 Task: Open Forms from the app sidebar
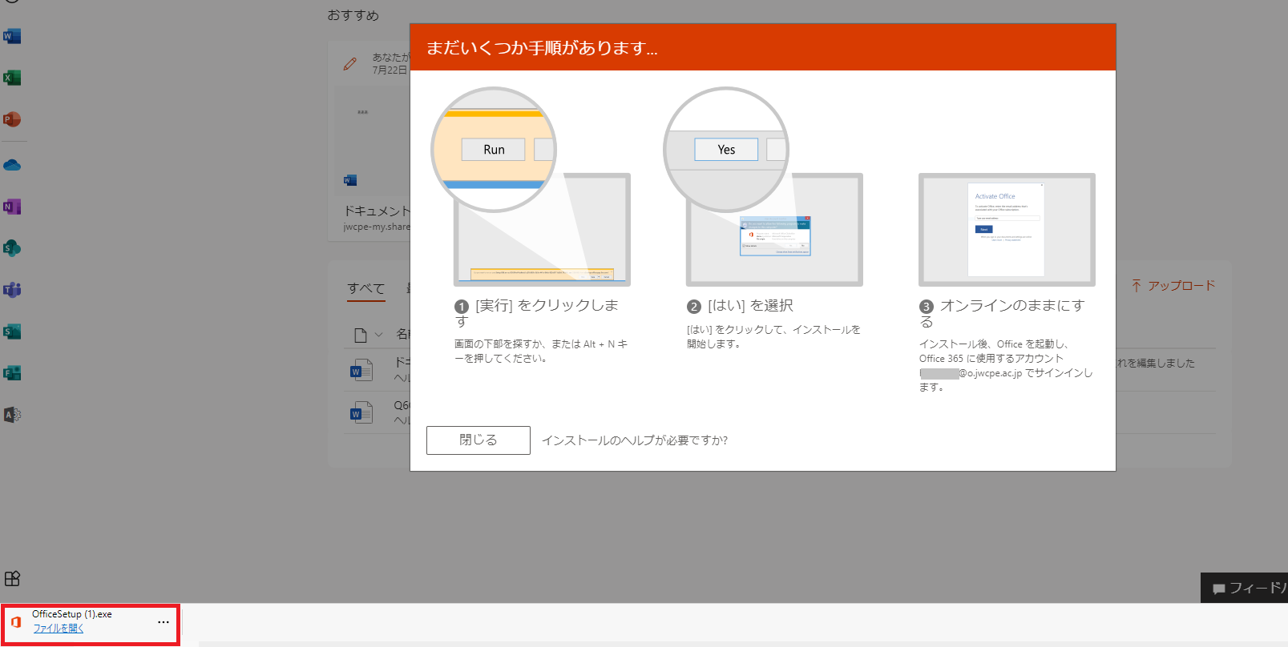pos(11,373)
